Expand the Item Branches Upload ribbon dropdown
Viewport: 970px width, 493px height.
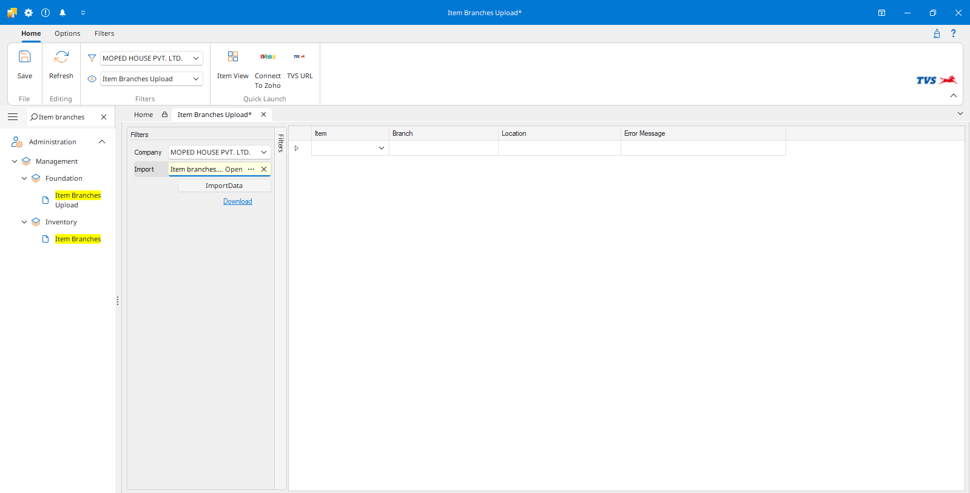196,79
